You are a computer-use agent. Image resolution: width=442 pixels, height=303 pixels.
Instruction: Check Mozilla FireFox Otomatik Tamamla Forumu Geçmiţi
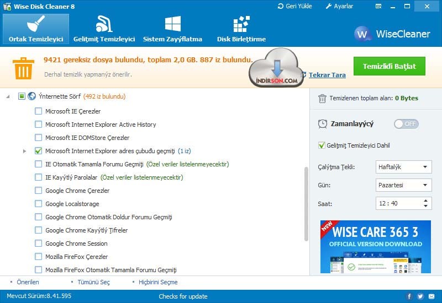[x=38, y=269]
